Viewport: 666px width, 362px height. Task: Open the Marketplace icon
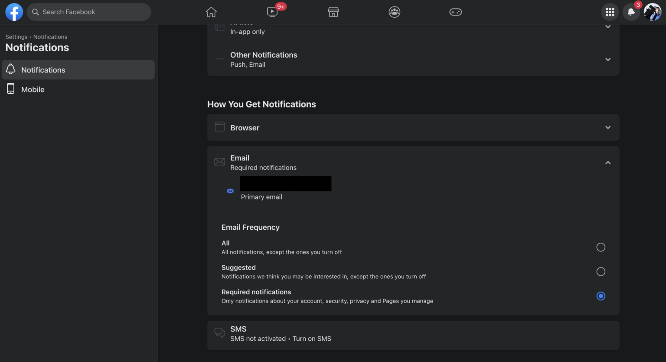point(333,12)
